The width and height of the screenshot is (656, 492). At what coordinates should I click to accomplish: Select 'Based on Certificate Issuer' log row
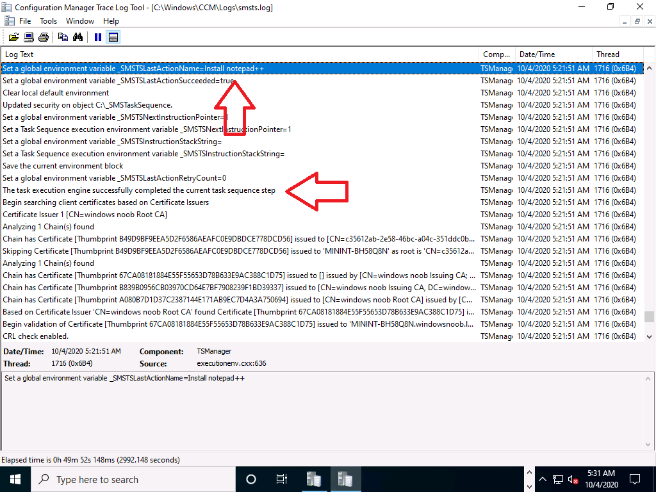322,312
